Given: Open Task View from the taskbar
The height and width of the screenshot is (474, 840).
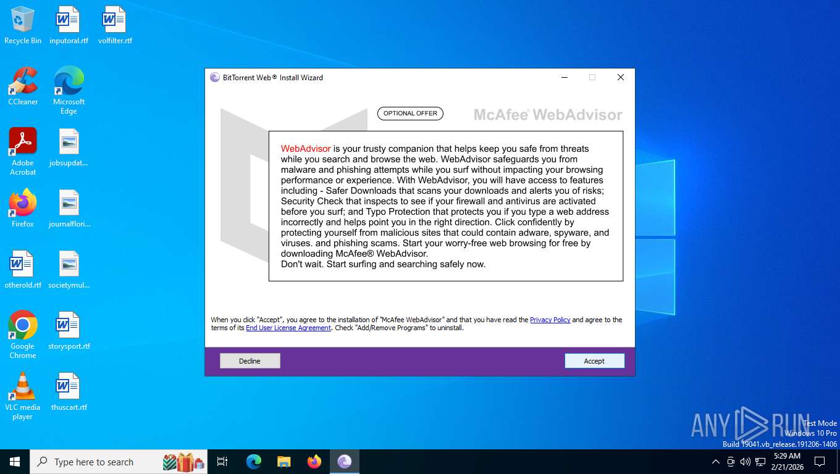Looking at the screenshot, I should (222, 462).
